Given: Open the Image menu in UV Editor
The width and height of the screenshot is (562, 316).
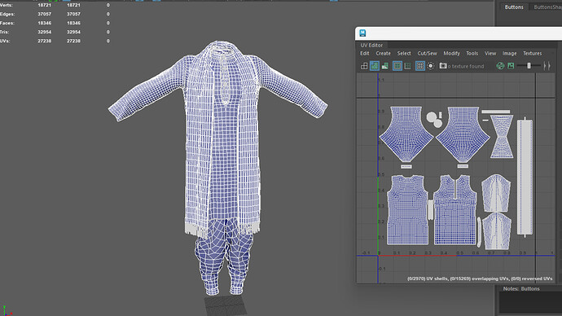Looking at the screenshot, I should coord(509,54).
